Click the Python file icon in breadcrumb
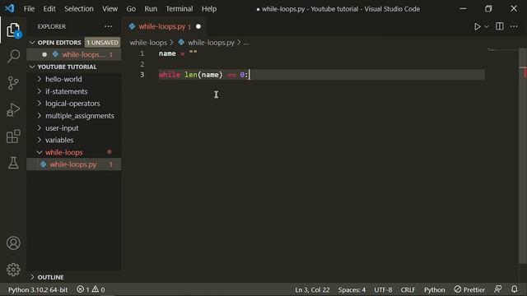This screenshot has width=527, height=296. click(181, 42)
